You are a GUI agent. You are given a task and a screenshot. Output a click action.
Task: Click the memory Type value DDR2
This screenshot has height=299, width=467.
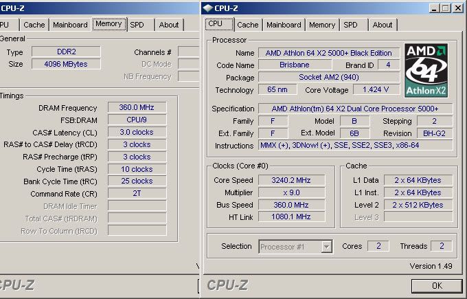point(66,52)
